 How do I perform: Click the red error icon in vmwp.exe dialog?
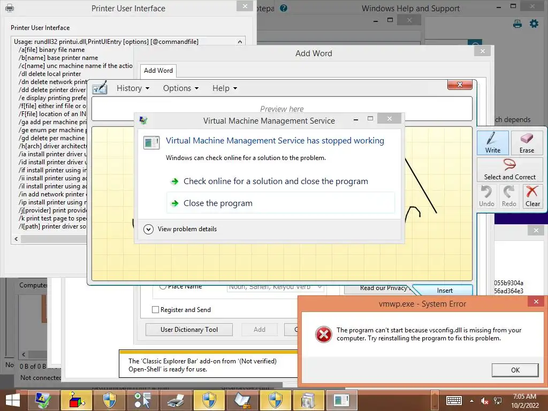pyautogui.click(x=324, y=334)
